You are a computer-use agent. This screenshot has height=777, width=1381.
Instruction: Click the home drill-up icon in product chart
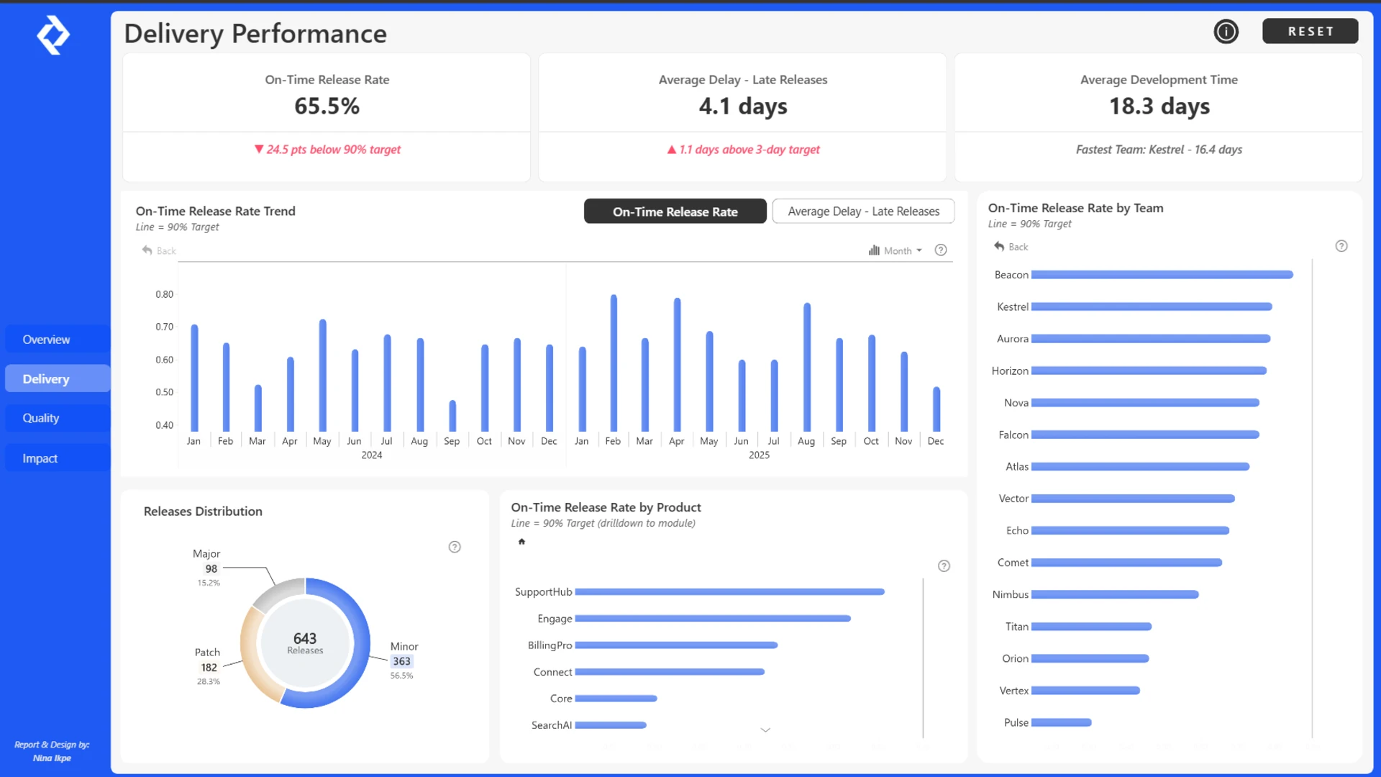(522, 542)
